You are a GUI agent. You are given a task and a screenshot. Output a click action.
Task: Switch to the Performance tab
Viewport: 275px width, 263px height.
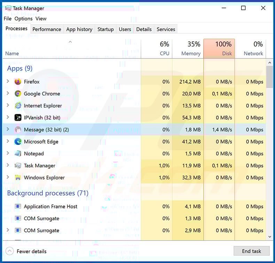point(47,29)
